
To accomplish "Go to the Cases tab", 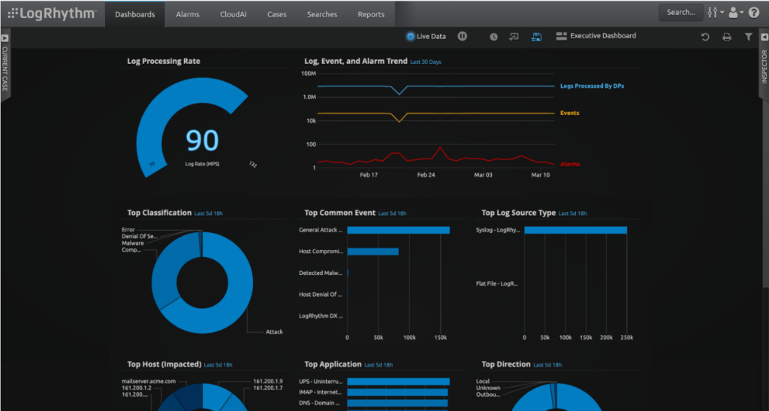I will (276, 14).
